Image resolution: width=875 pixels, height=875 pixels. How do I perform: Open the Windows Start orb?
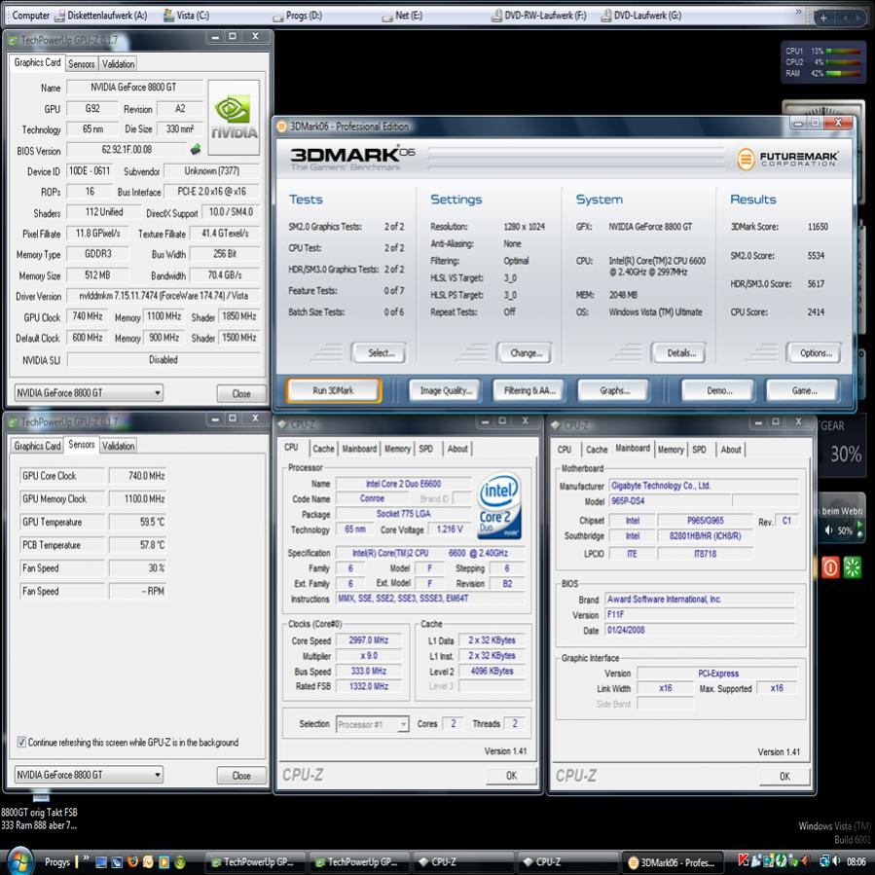click(x=20, y=861)
